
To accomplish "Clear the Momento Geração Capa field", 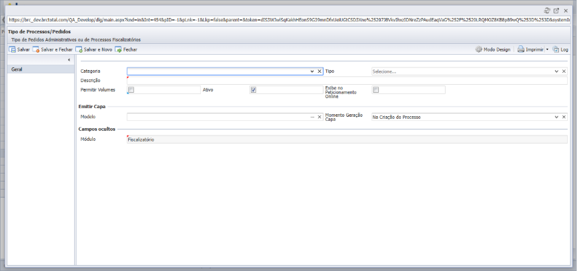I will [564, 117].
